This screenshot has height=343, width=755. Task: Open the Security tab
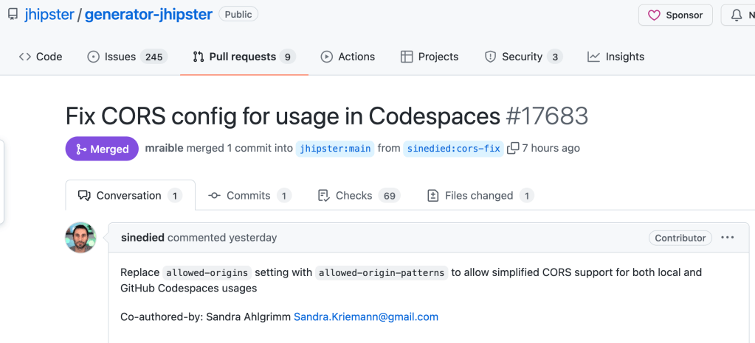(523, 57)
